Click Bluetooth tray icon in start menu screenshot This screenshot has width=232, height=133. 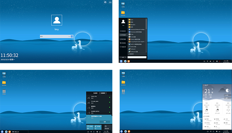(x=213, y=61)
